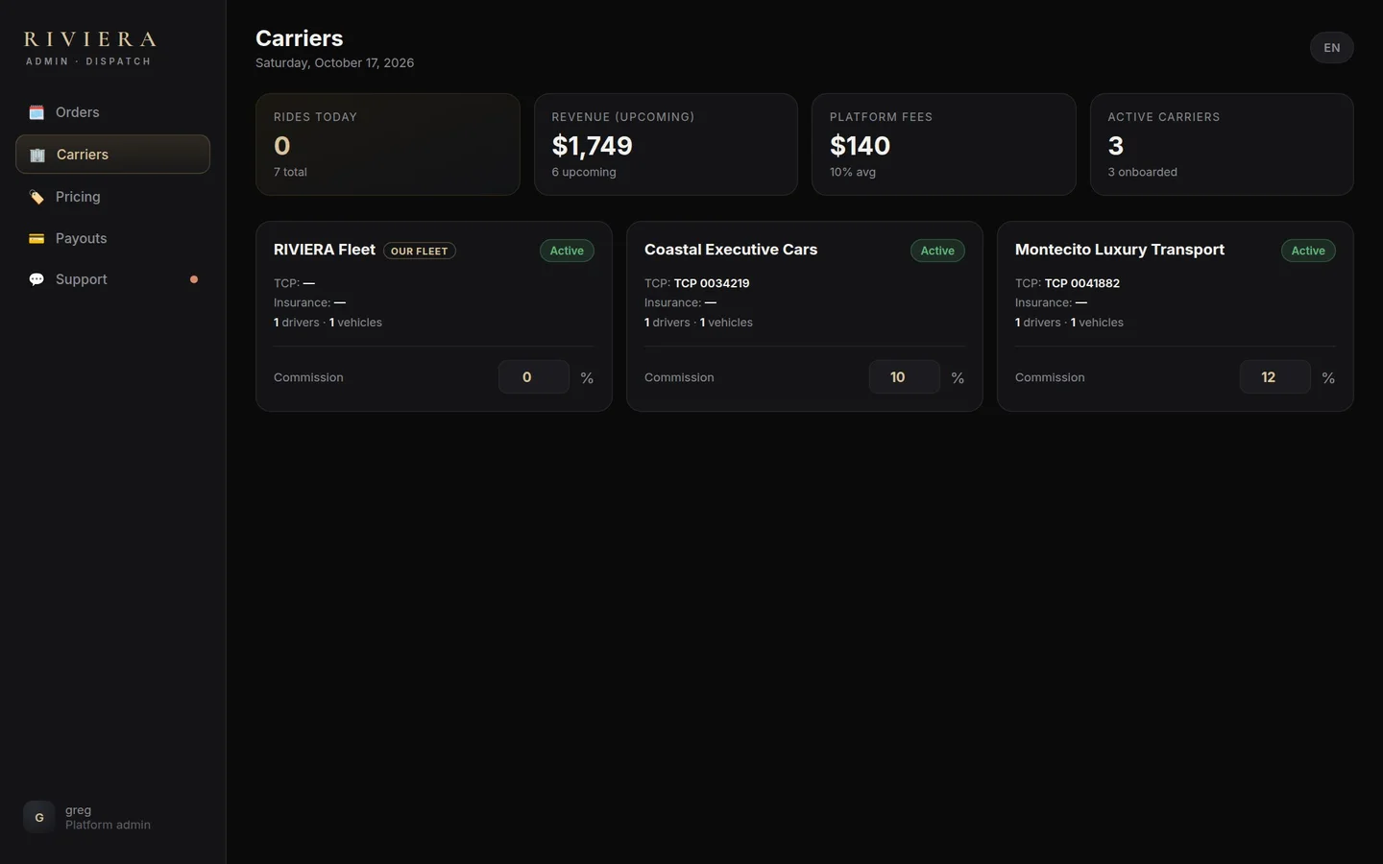Click drivers and vehicles count on RIVIERA Fleet
The width and height of the screenshot is (1383, 864).
pyautogui.click(x=328, y=323)
